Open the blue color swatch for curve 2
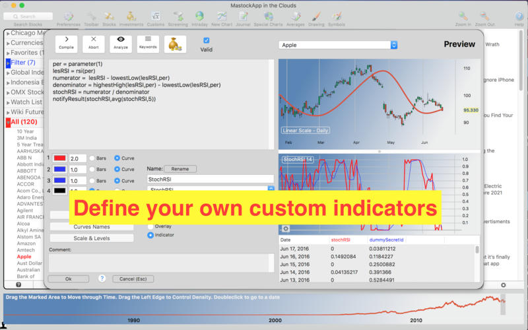This screenshot has height=330, width=528. (59, 170)
